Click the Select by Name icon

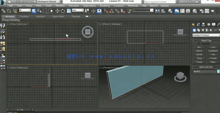(x=39, y=11)
